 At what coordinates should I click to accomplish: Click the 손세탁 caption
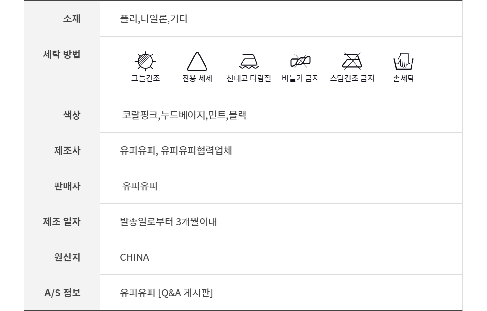click(404, 78)
